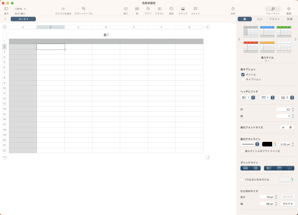Click the black outline color swatch

(x=267, y=144)
